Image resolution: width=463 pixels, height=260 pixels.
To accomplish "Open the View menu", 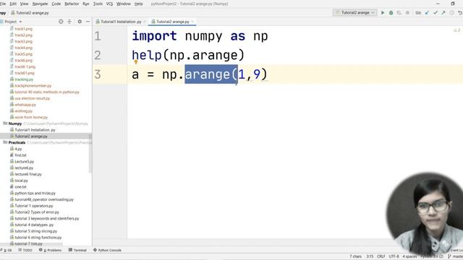I will (24, 4).
